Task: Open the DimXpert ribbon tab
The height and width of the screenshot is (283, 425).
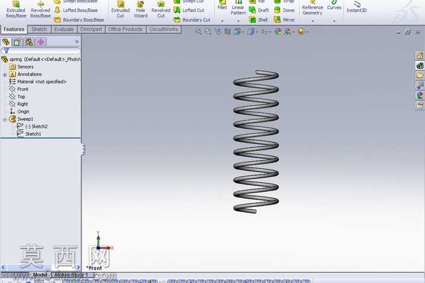Action: (x=91, y=29)
